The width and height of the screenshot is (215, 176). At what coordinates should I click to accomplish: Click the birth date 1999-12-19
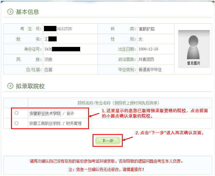tap(148, 49)
